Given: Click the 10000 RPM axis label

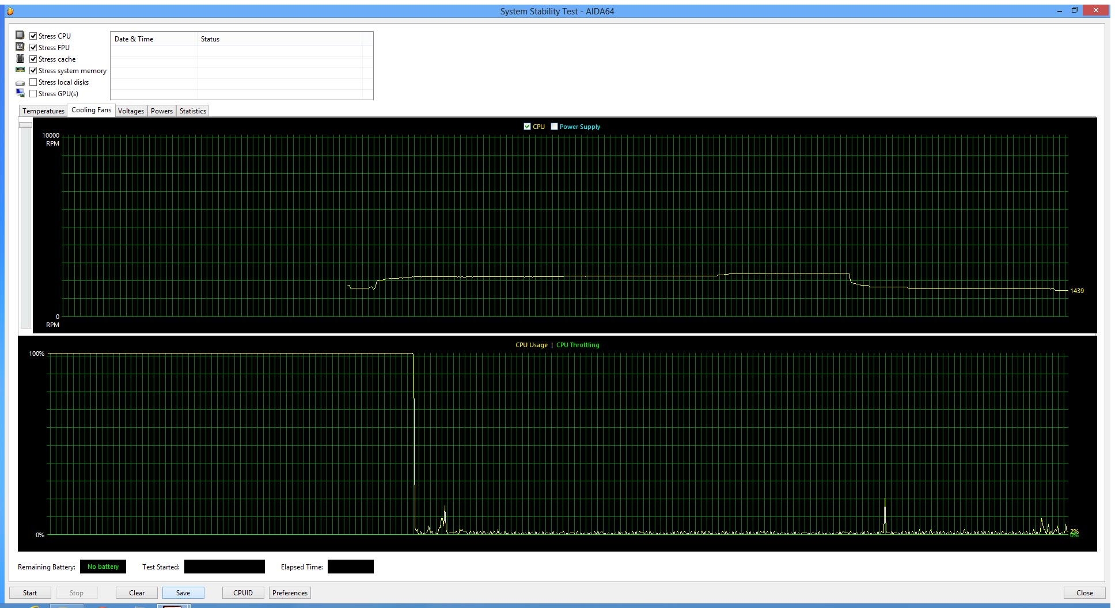Looking at the screenshot, I should click(51, 139).
